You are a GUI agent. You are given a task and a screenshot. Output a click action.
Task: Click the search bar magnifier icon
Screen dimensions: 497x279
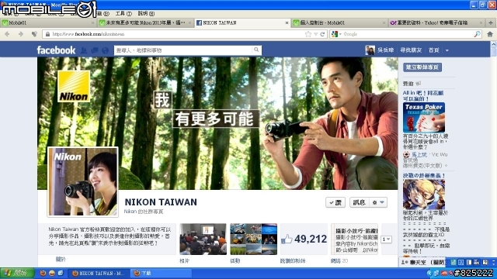click(477, 34)
